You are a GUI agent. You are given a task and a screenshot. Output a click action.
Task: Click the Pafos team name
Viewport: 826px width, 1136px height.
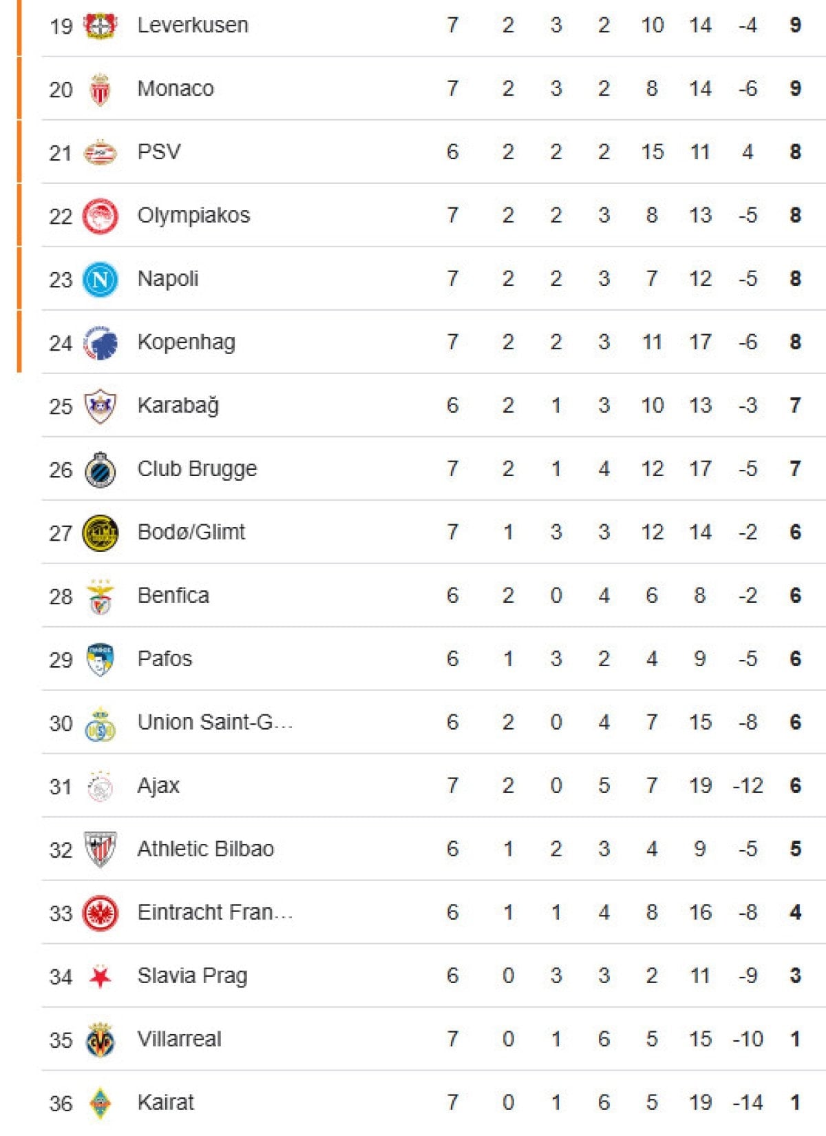(x=165, y=659)
